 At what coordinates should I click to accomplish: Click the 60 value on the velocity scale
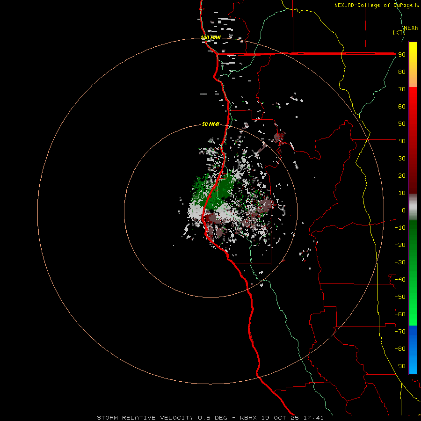point(402,107)
